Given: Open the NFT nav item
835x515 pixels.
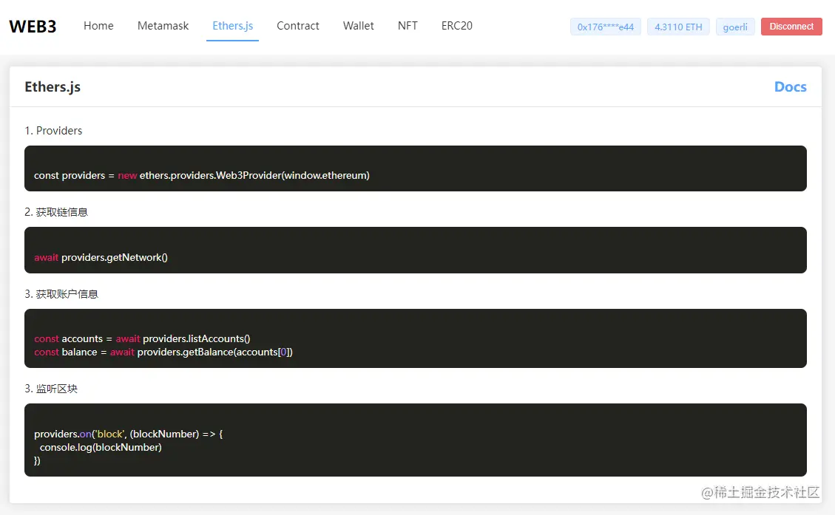Looking at the screenshot, I should click(x=408, y=26).
